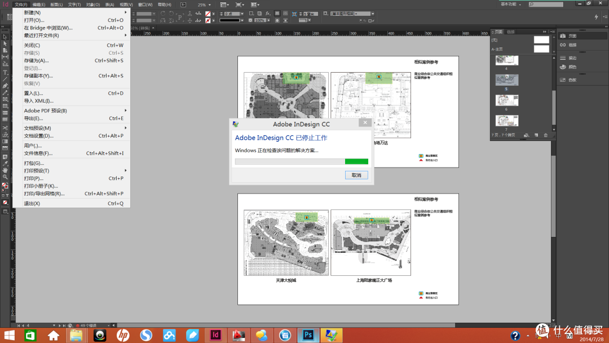The width and height of the screenshot is (609, 343).
Task: Open the Pages panel flyout menu
Action: pyautogui.click(x=551, y=32)
